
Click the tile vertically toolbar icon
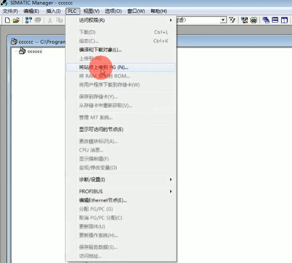point(284,20)
